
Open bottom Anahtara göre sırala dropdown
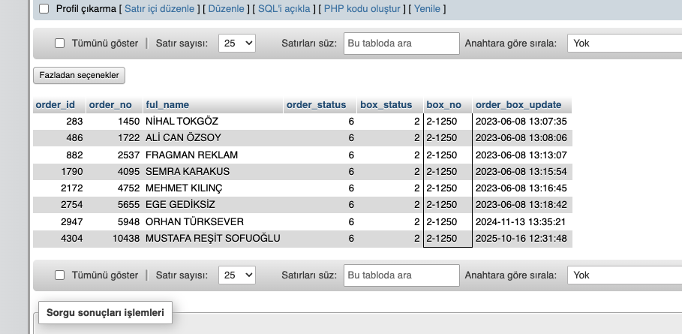pyautogui.click(x=624, y=275)
